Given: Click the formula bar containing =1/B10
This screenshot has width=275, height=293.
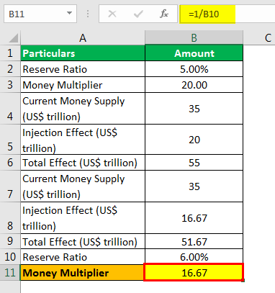Looking at the screenshot, I should (227, 14).
